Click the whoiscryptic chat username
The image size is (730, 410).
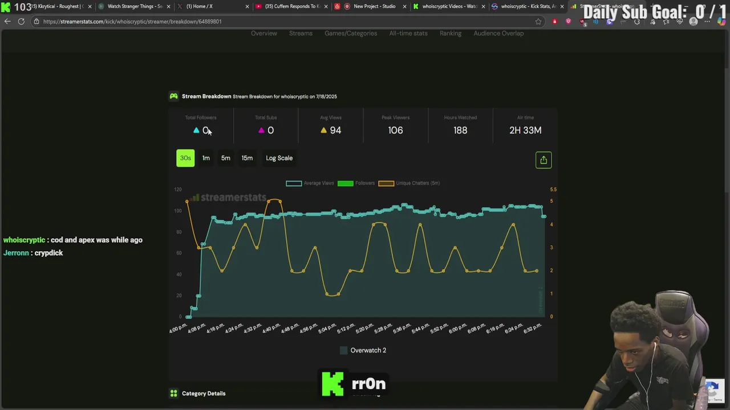coord(24,240)
